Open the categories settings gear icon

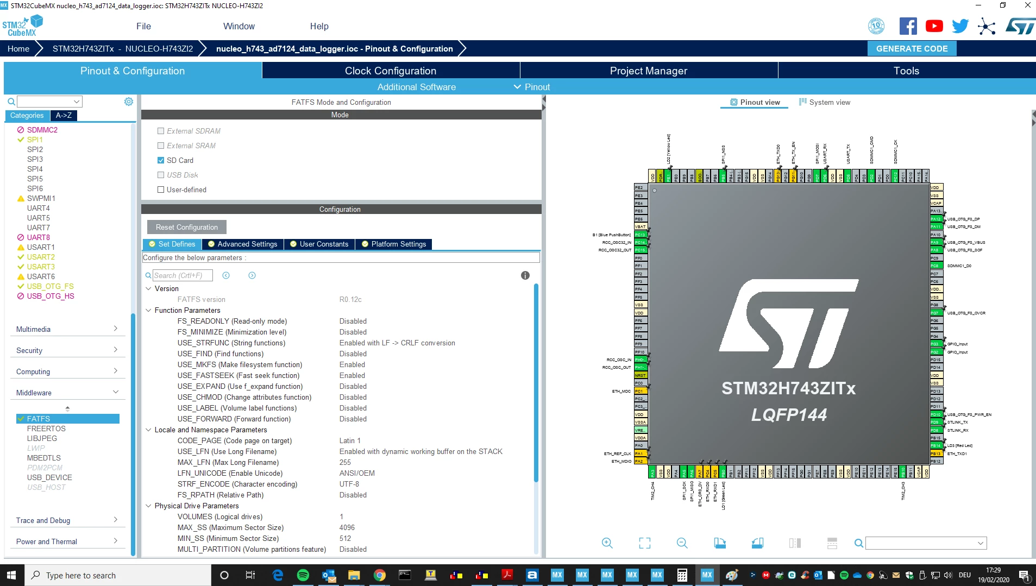pyautogui.click(x=129, y=102)
